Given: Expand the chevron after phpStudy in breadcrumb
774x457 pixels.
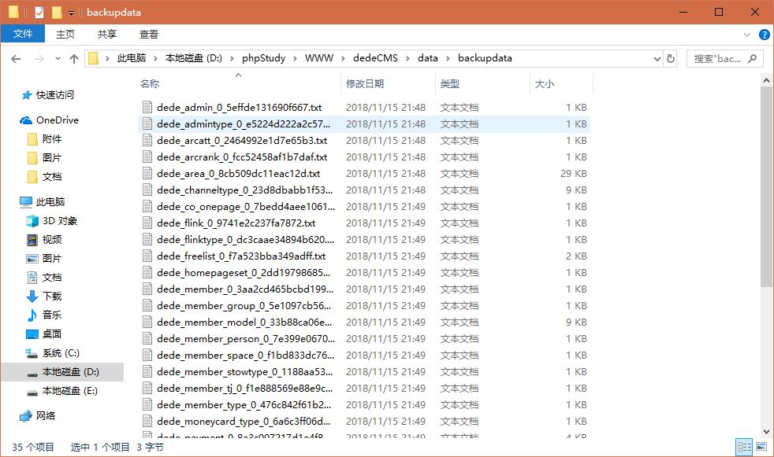Looking at the screenshot, I should pos(296,59).
